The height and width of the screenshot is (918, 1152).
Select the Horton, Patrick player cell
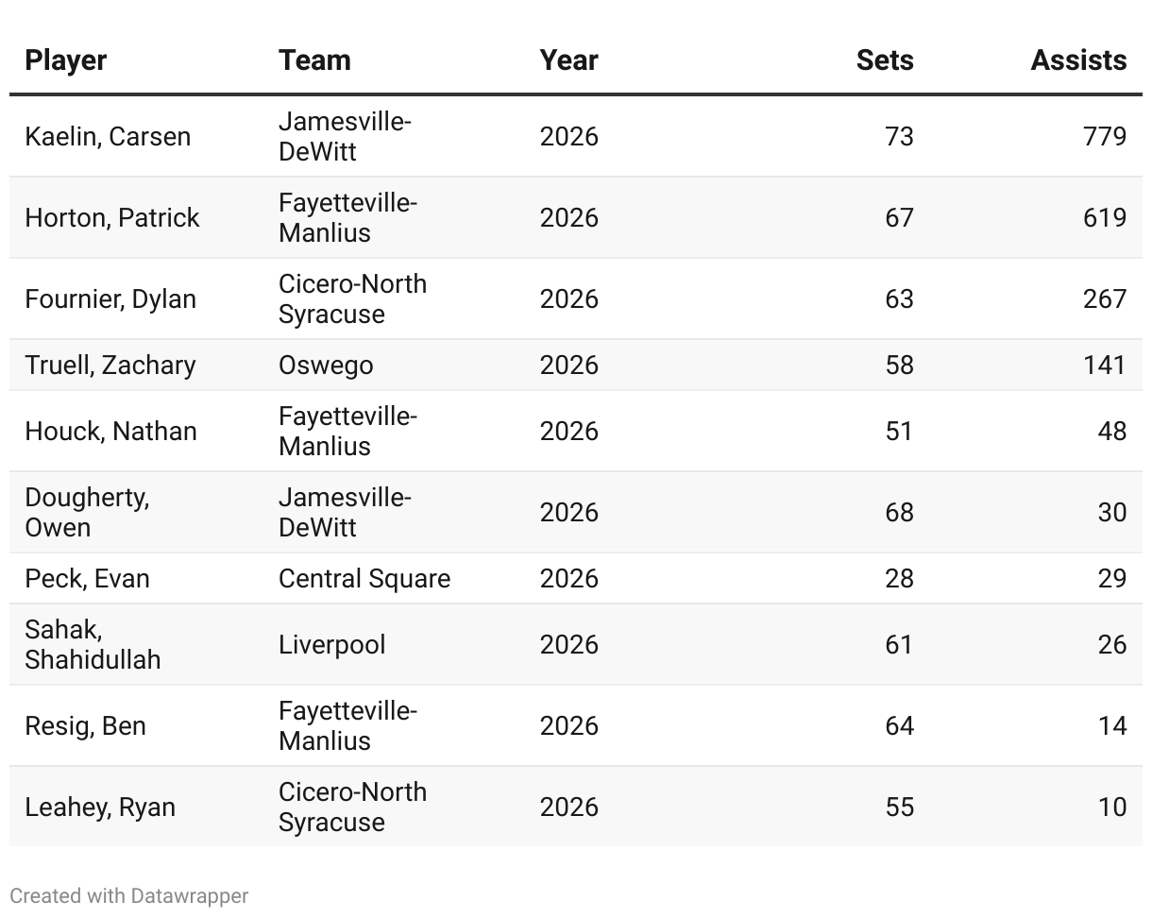112,217
